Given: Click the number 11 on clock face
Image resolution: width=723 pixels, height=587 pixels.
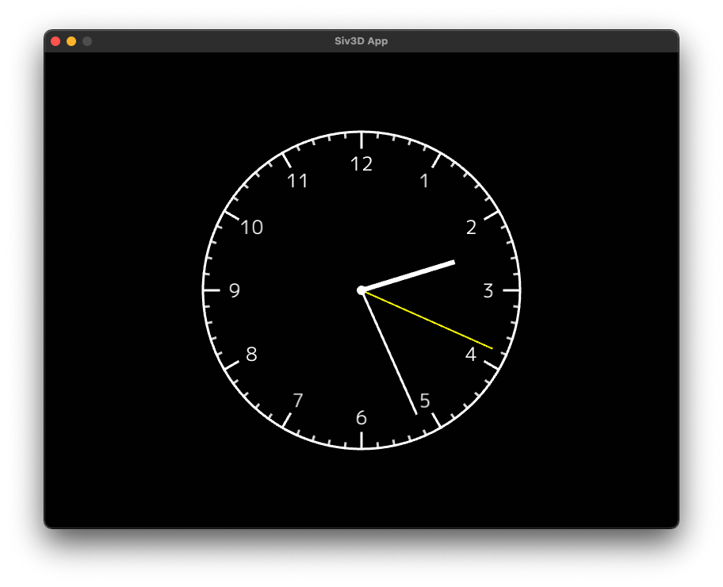Looking at the screenshot, I should click(x=297, y=181).
